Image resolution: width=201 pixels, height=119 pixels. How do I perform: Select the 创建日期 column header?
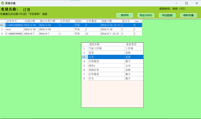(x=111, y=21)
